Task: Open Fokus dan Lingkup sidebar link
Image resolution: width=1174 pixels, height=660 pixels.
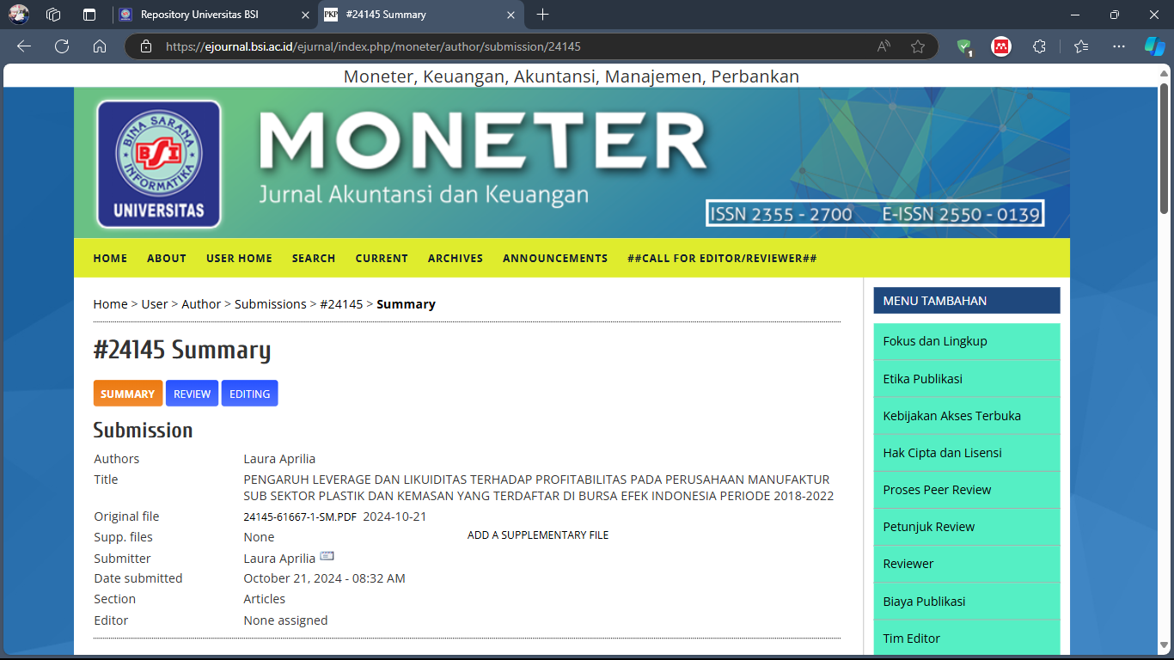Action: (967, 341)
